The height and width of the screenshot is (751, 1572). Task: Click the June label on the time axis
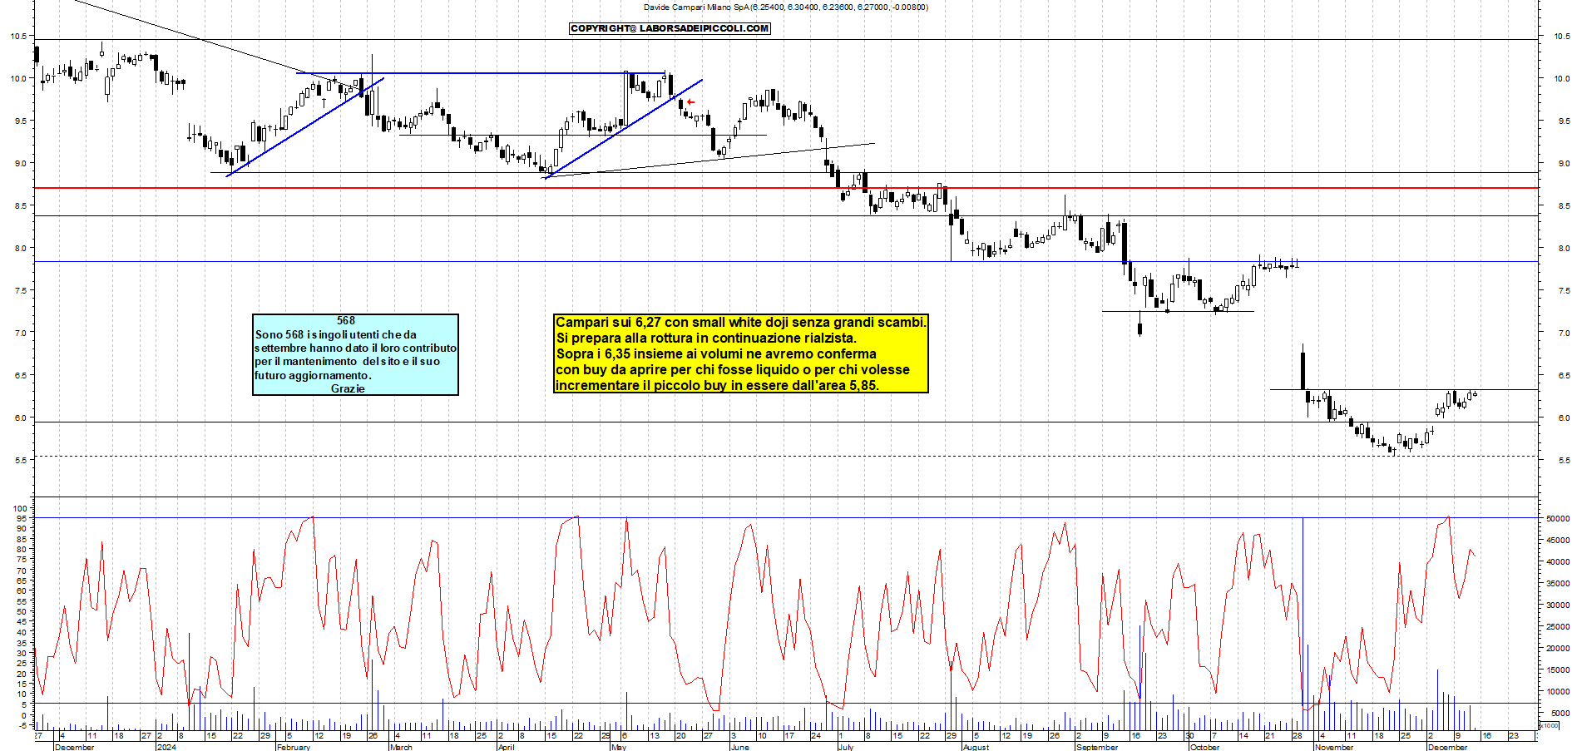739,747
